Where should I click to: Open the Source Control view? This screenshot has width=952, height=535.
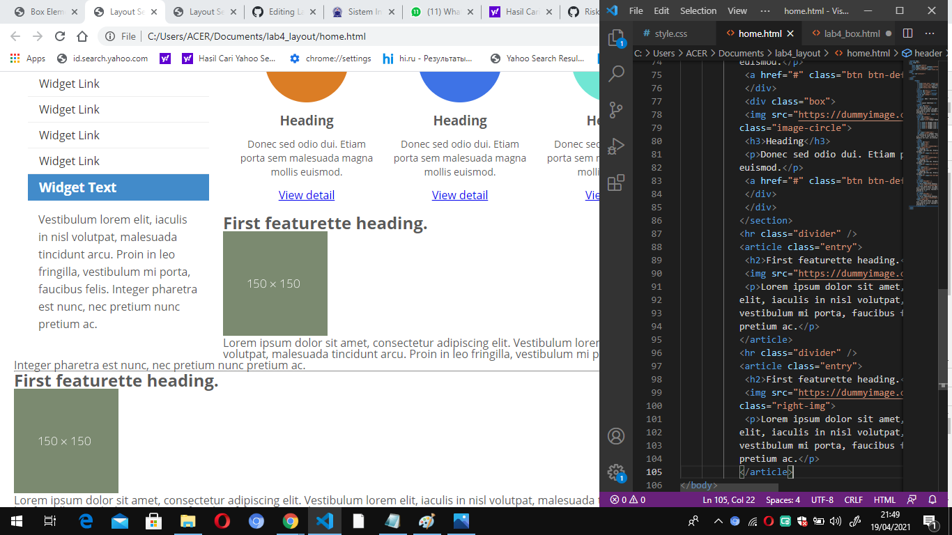click(x=615, y=109)
